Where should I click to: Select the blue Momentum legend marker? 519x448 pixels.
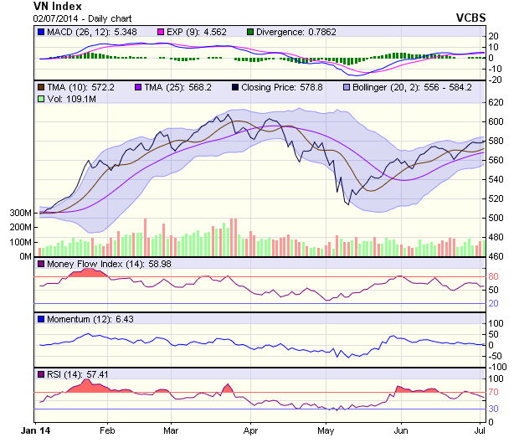[x=41, y=319]
